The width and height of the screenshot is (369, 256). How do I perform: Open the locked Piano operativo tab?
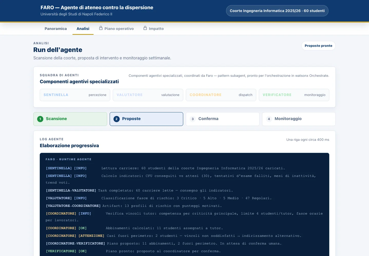(117, 29)
